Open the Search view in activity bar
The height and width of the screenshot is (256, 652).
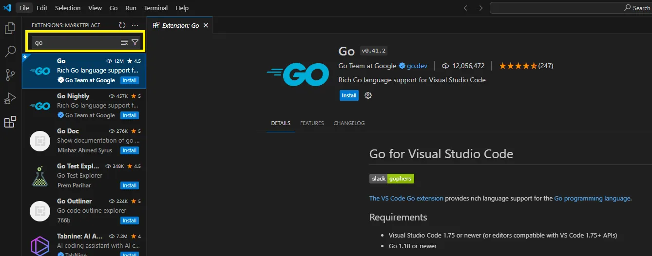pos(10,52)
